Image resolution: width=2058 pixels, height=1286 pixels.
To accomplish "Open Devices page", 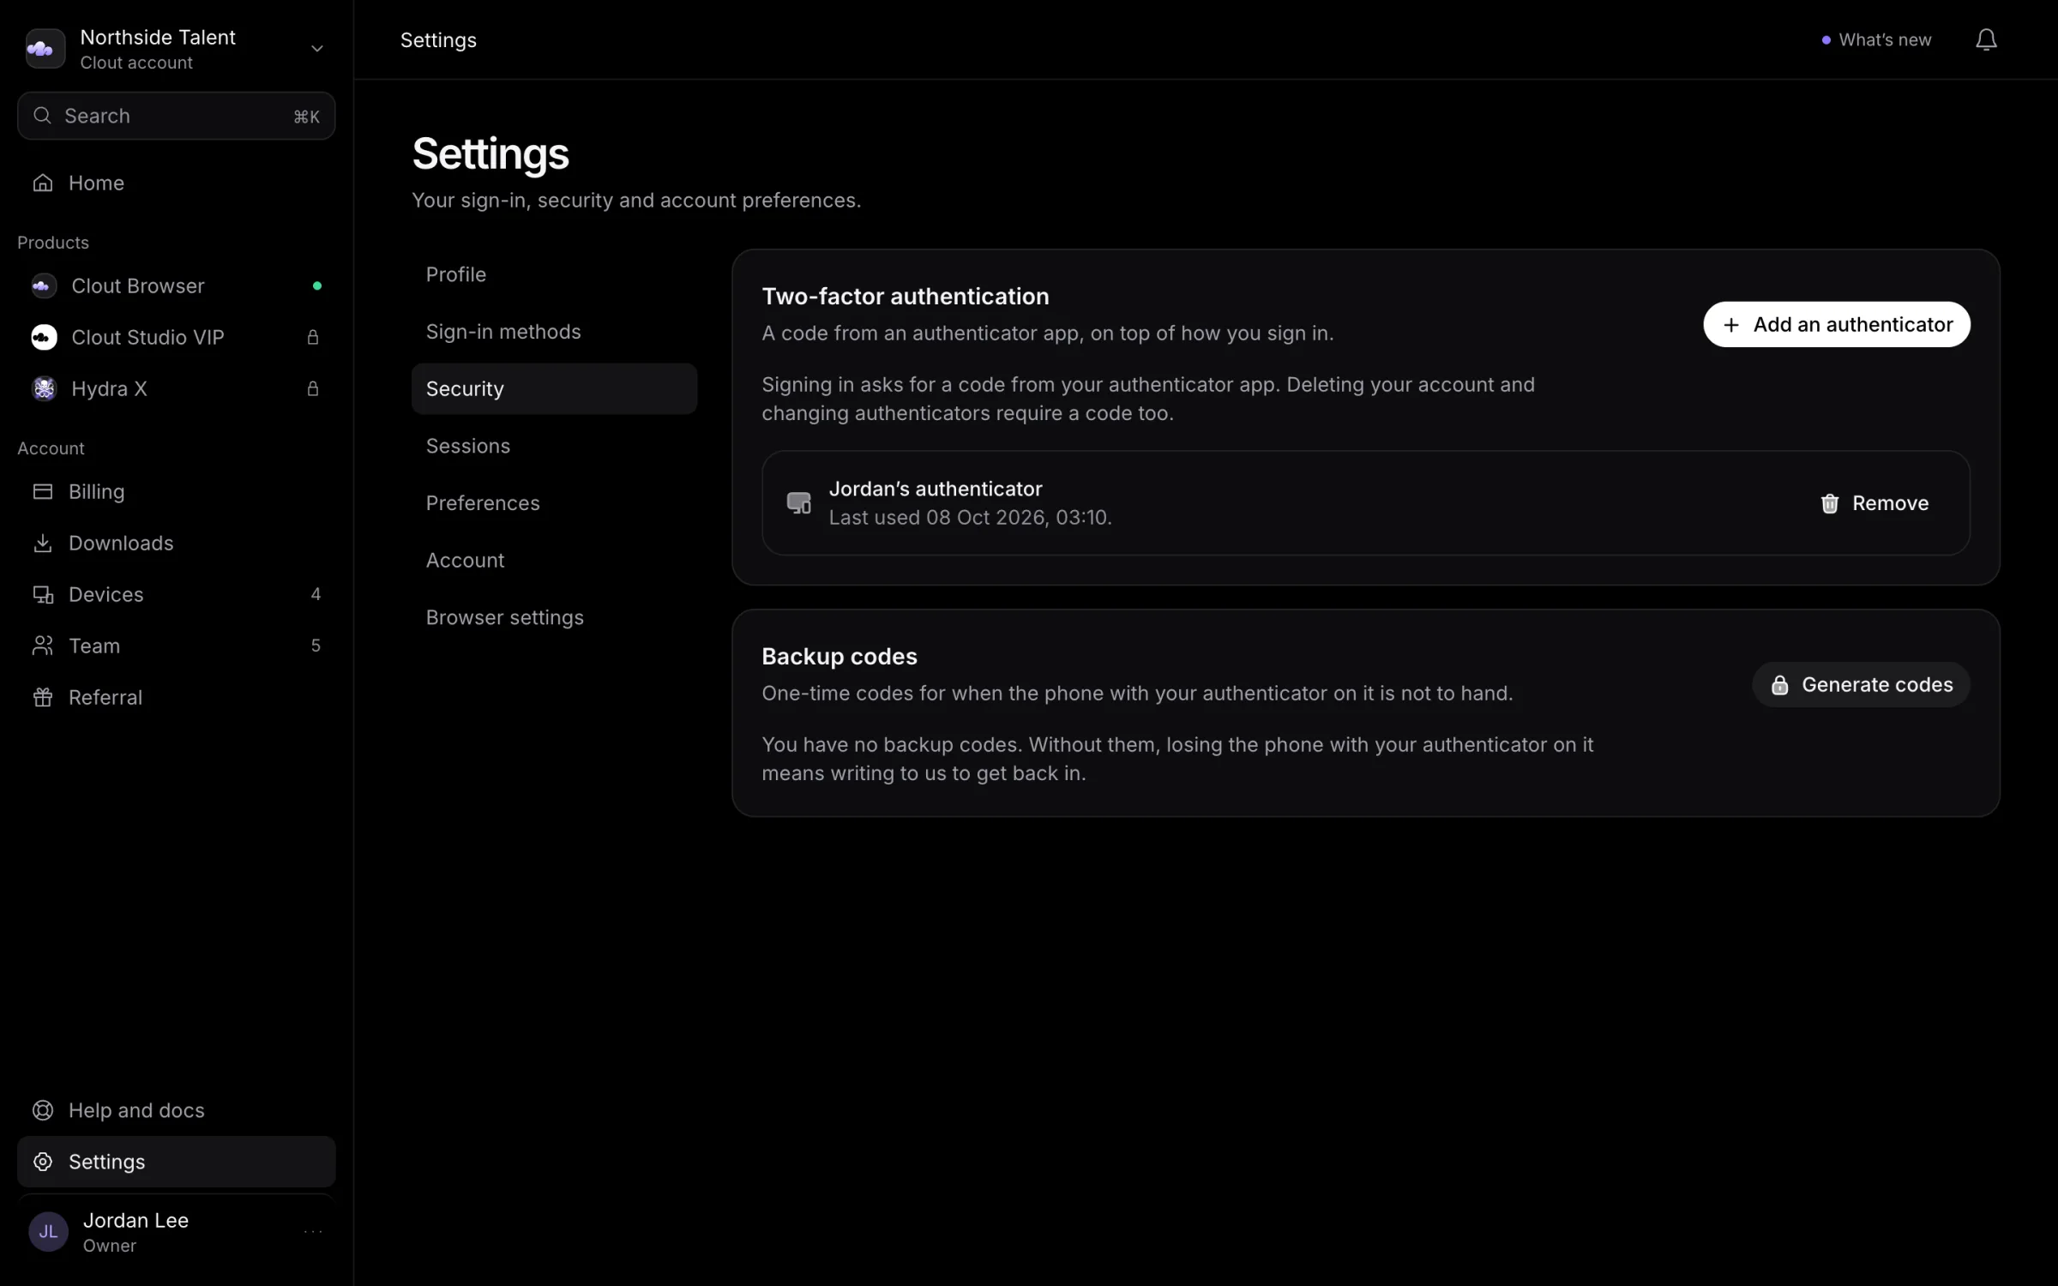I will click(176, 594).
